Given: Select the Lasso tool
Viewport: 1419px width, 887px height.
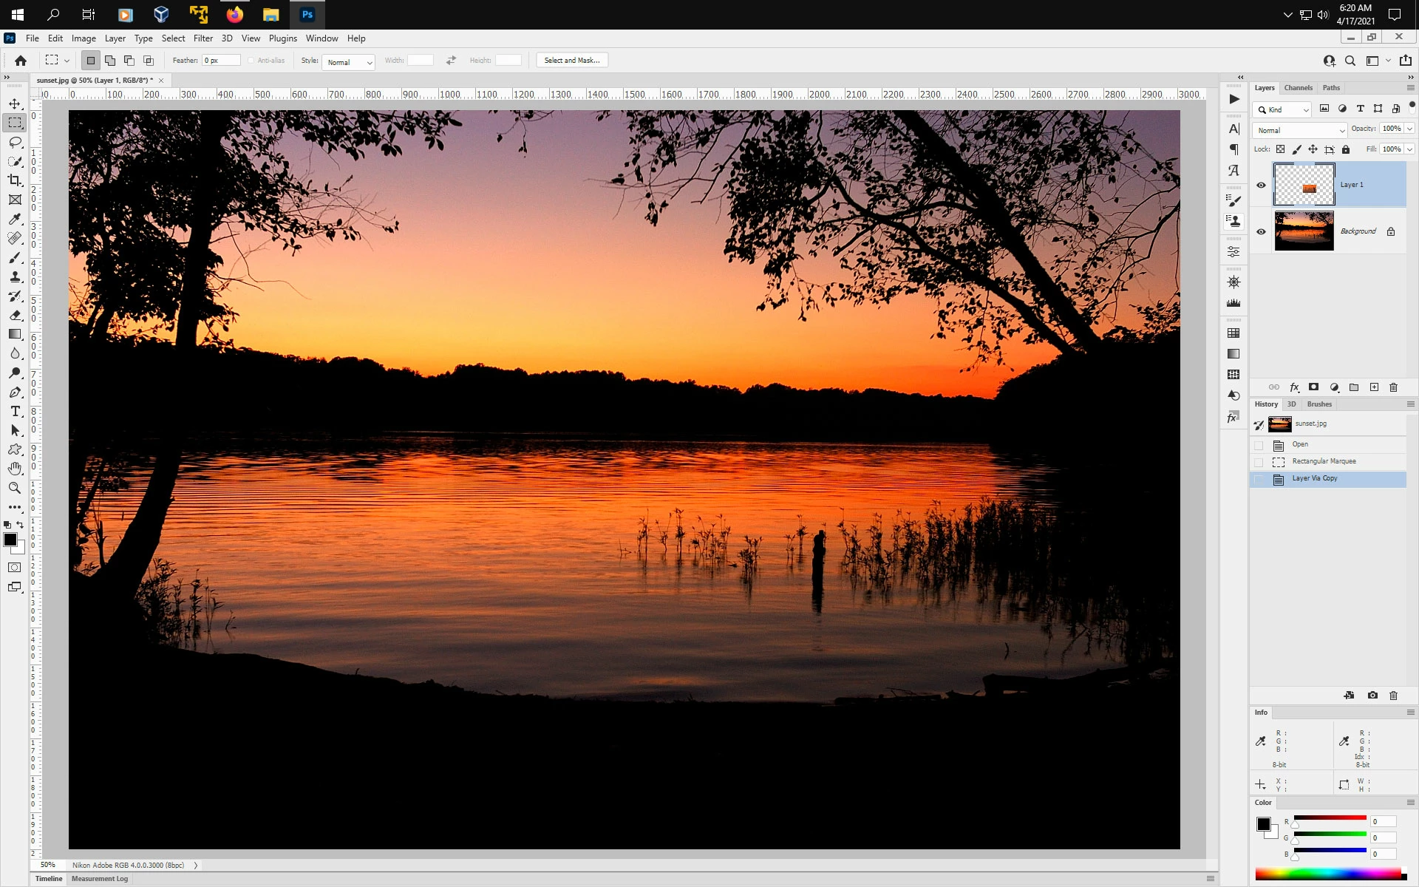Looking at the screenshot, I should point(15,142).
